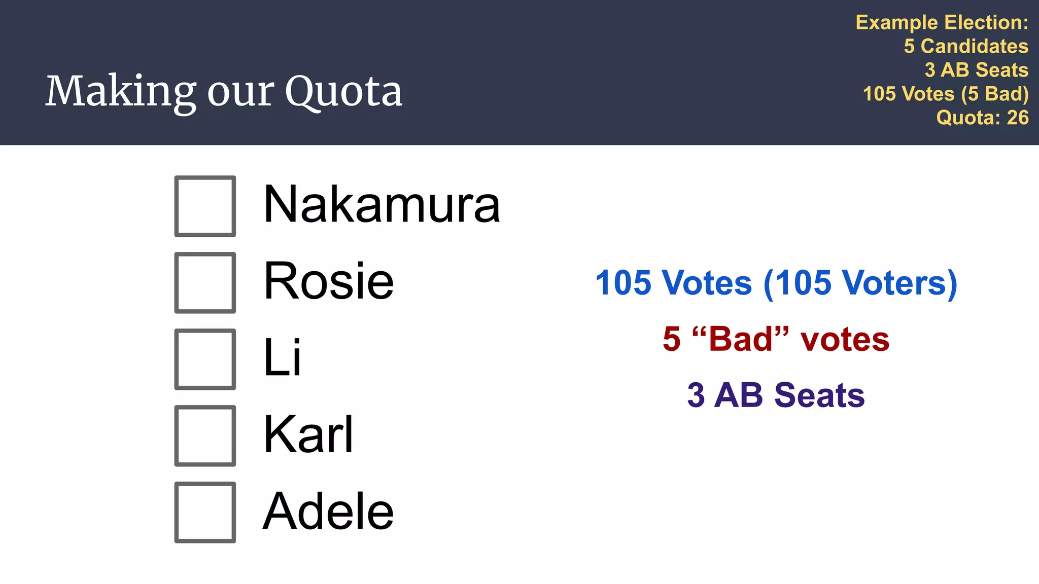Tick the Rosie checkbox
The height and width of the screenshot is (584, 1039).
205,282
